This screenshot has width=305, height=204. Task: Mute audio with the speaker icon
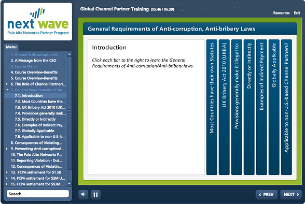pyautogui.click(x=83, y=195)
